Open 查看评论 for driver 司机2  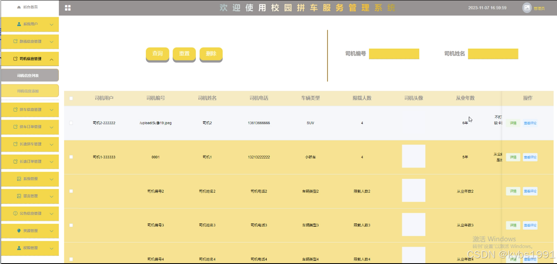click(x=530, y=123)
